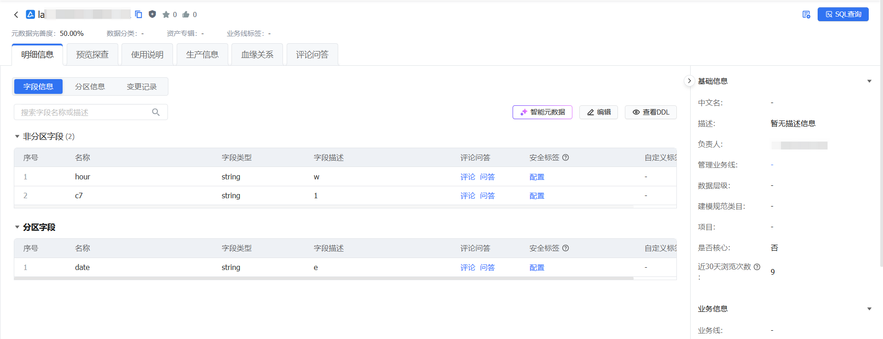Screen dimensions: 883x339
Task: Select the field name 'c7'
Action: 79,195
